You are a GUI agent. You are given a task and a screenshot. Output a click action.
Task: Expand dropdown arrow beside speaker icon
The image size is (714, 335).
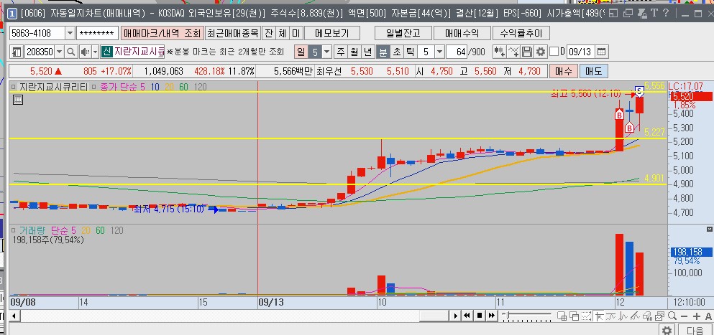click(x=95, y=52)
